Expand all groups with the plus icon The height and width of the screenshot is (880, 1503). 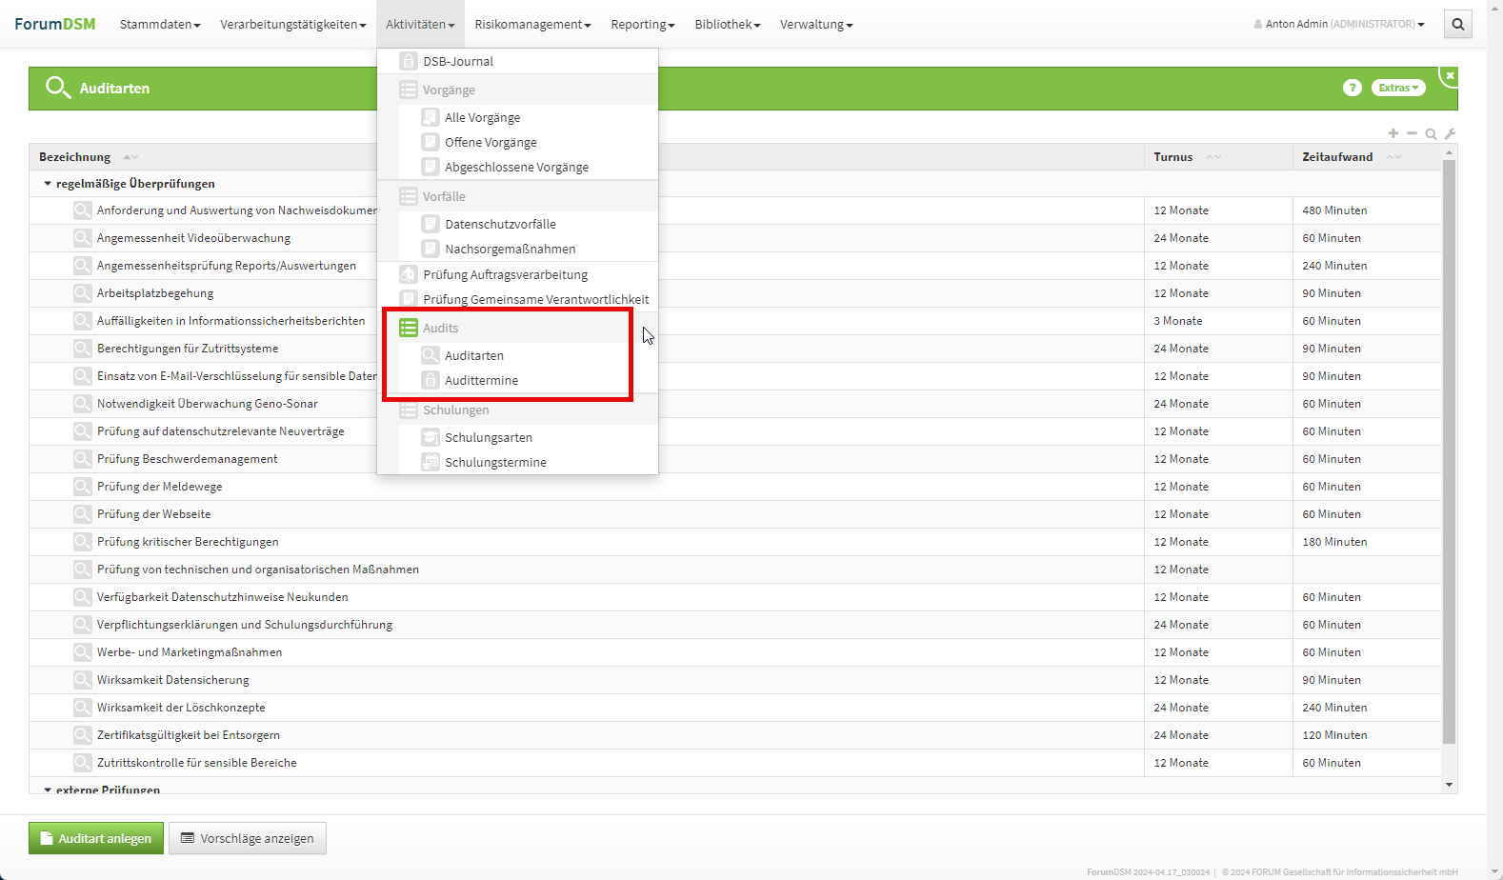tap(1393, 133)
